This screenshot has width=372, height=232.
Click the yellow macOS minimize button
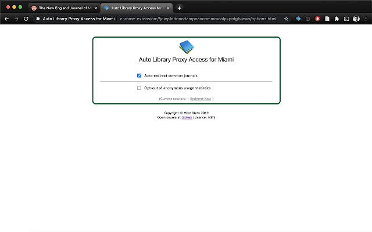14,7
